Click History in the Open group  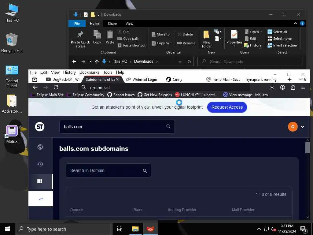tap(253, 45)
